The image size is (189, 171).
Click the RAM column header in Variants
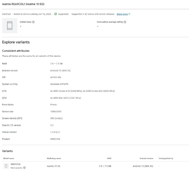pyautogui.click(x=109, y=158)
